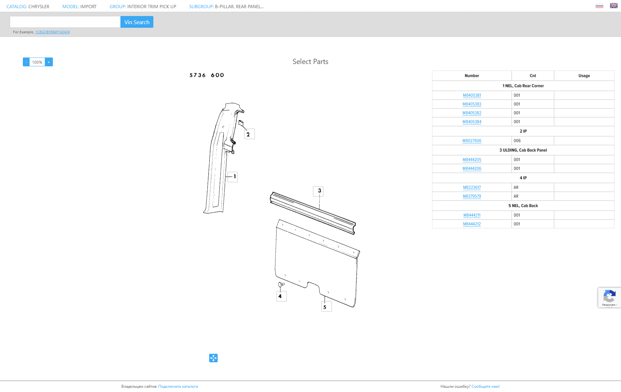Zoom out with the minus button
Image resolution: width=621 pixels, height=392 pixels.
click(x=26, y=62)
